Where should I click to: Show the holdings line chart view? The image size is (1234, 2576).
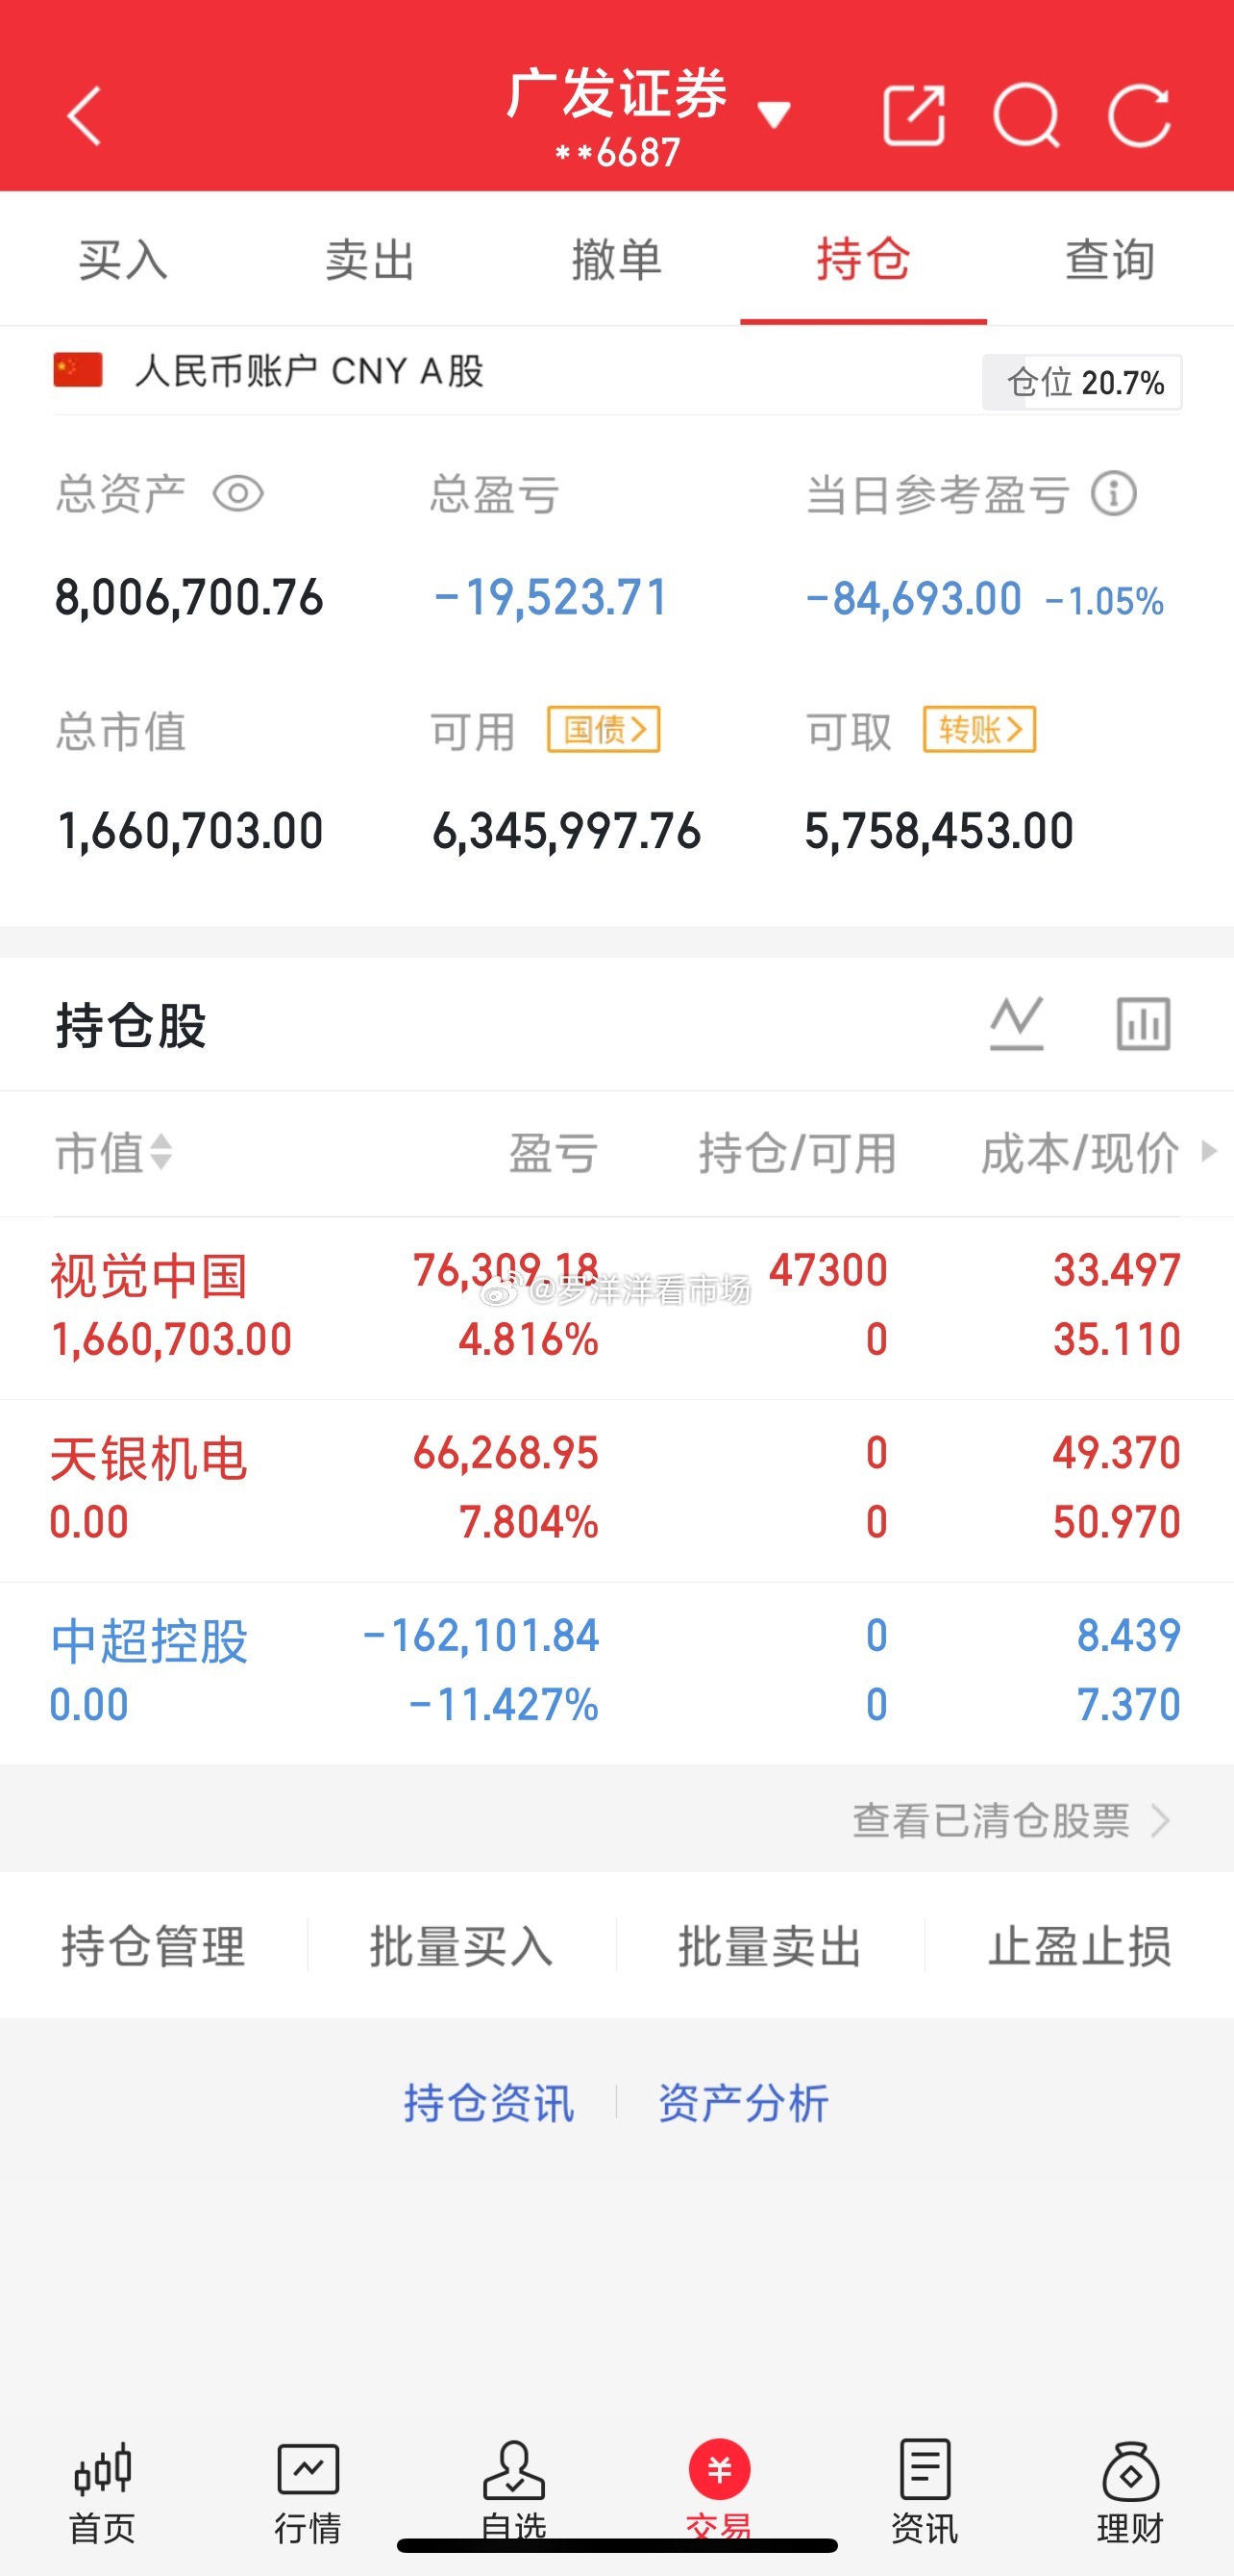pyautogui.click(x=1017, y=1024)
